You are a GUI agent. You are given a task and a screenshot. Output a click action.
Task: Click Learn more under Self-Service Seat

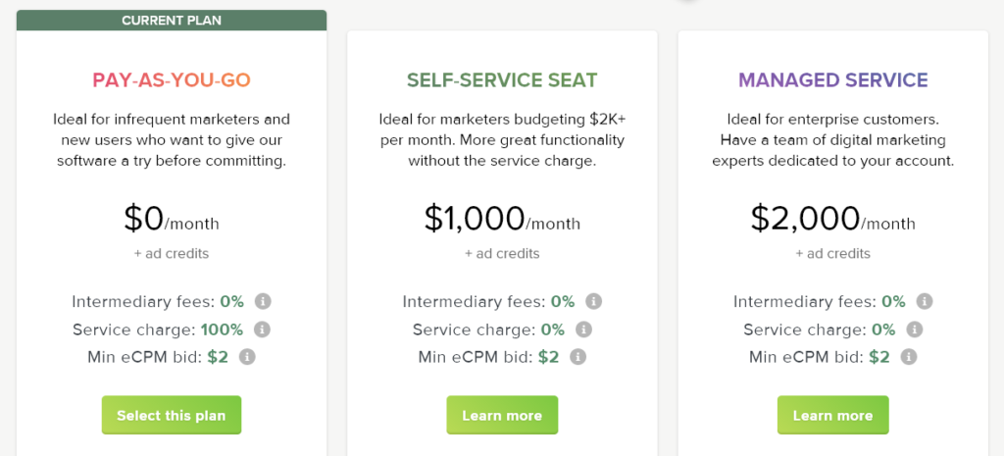click(x=502, y=415)
